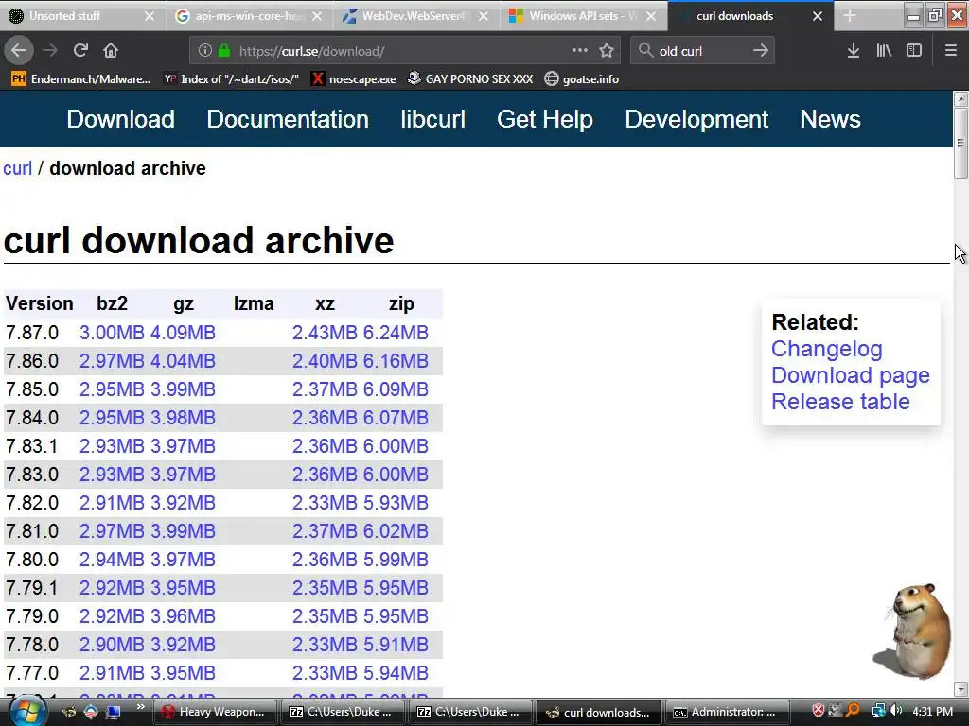Open the goatse.info bookmark
The height and width of the screenshot is (726, 969).
(x=582, y=79)
